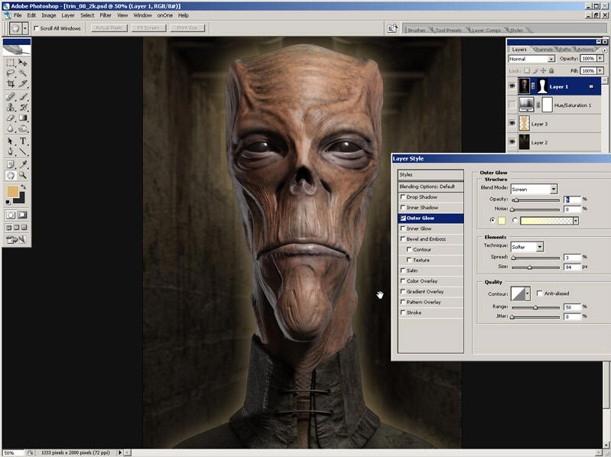Select the Type tool
The width and height of the screenshot is (611, 457).
(23, 141)
